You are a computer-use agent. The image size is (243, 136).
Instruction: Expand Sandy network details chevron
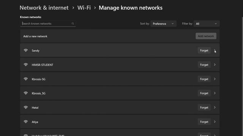215,50
